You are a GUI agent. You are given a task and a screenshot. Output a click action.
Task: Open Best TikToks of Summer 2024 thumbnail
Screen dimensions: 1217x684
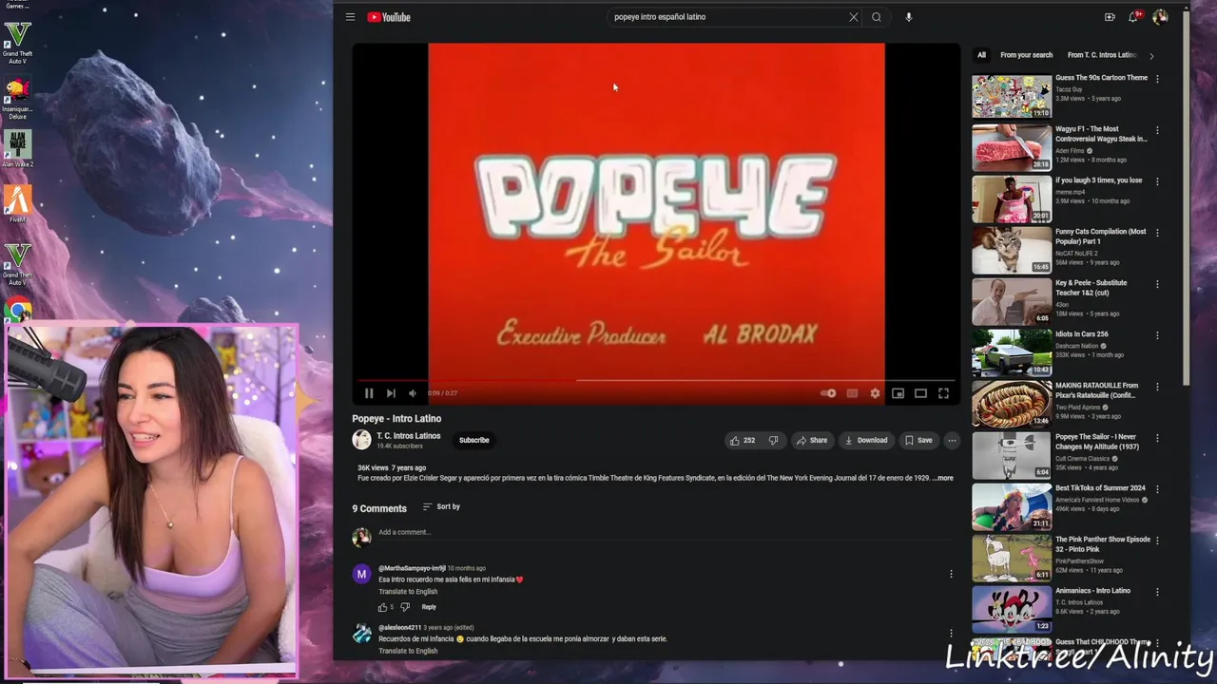(1012, 506)
